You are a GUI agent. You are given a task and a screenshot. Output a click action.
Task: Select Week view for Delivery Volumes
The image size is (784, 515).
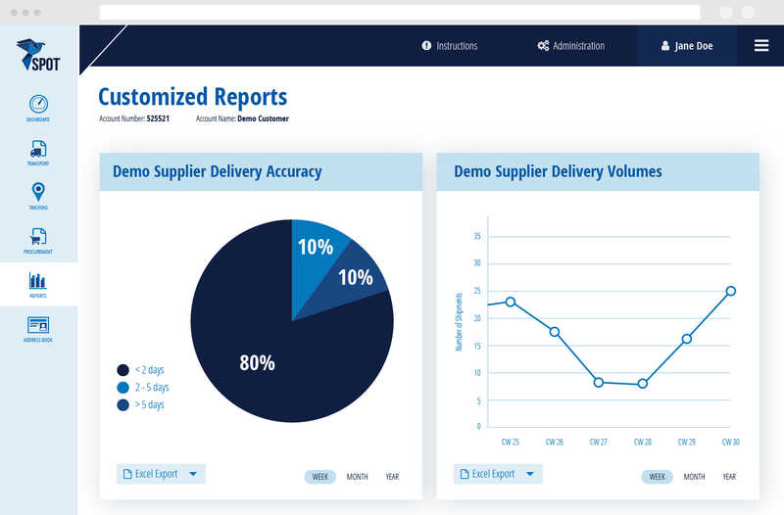click(657, 477)
